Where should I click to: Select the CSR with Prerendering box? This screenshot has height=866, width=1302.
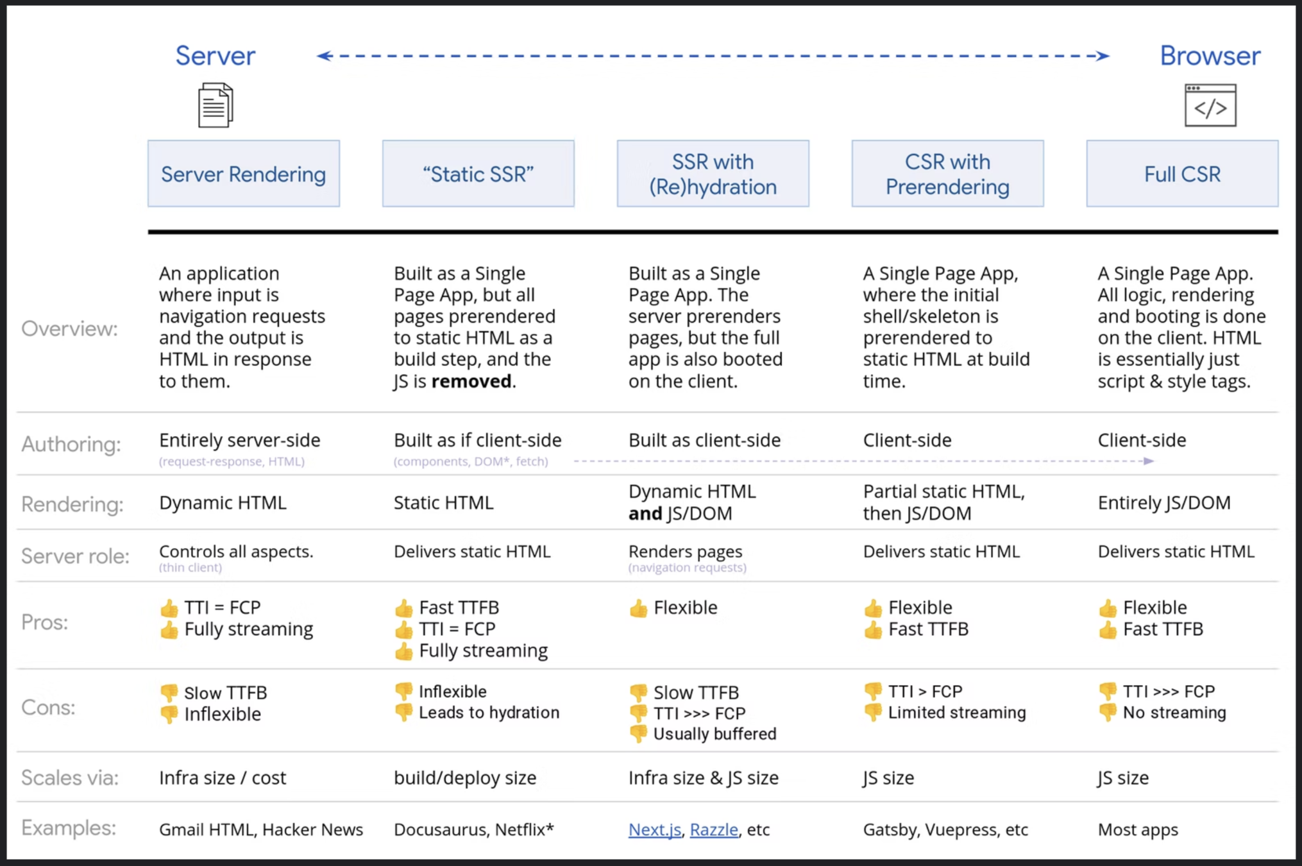(947, 174)
